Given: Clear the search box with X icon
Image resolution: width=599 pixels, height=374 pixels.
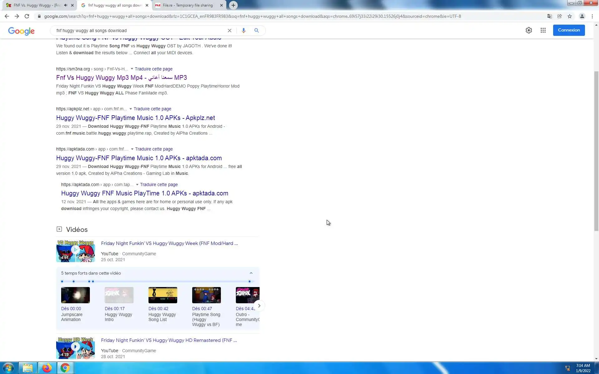Looking at the screenshot, I should [x=229, y=31].
